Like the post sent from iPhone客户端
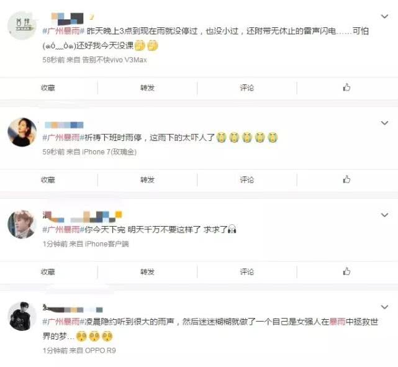Viewport: 398px width, 367px height. [346, 271]
